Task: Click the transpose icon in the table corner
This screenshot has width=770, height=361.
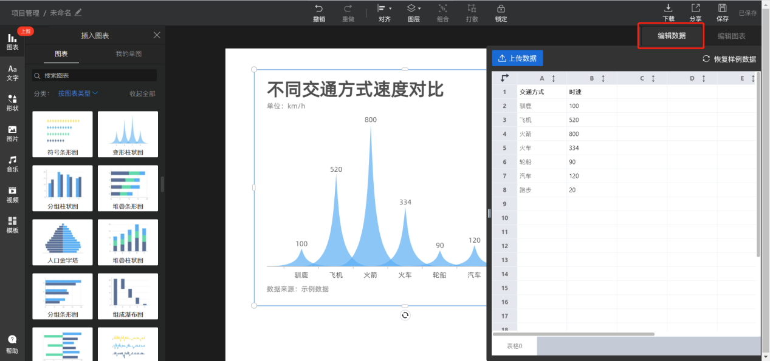Action: (504, 78)
